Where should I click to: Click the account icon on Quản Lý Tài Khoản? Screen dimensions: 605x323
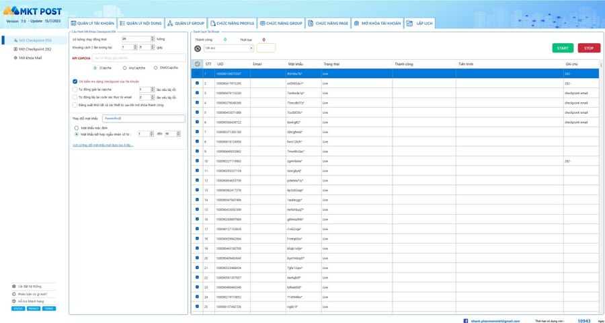tap(73, 23)
